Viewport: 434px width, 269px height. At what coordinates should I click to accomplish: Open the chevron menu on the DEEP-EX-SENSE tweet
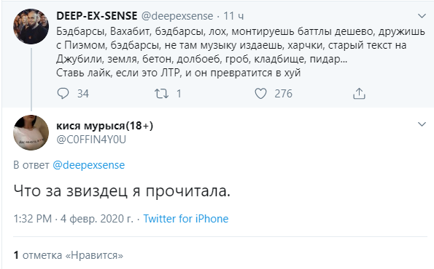(x=422, y=16)
